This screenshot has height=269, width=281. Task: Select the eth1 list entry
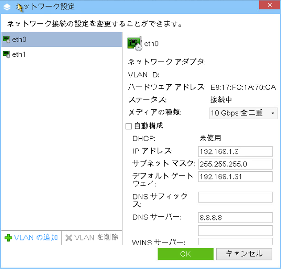point(62,54)
